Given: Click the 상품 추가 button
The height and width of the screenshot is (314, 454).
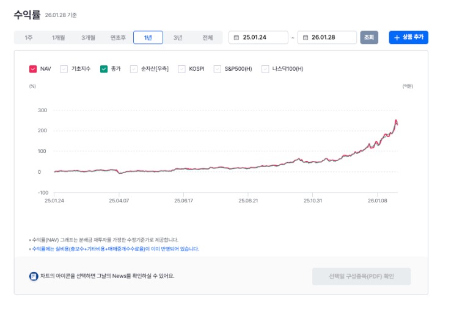Looking at the screenshot, I should (x=408, y=37).
